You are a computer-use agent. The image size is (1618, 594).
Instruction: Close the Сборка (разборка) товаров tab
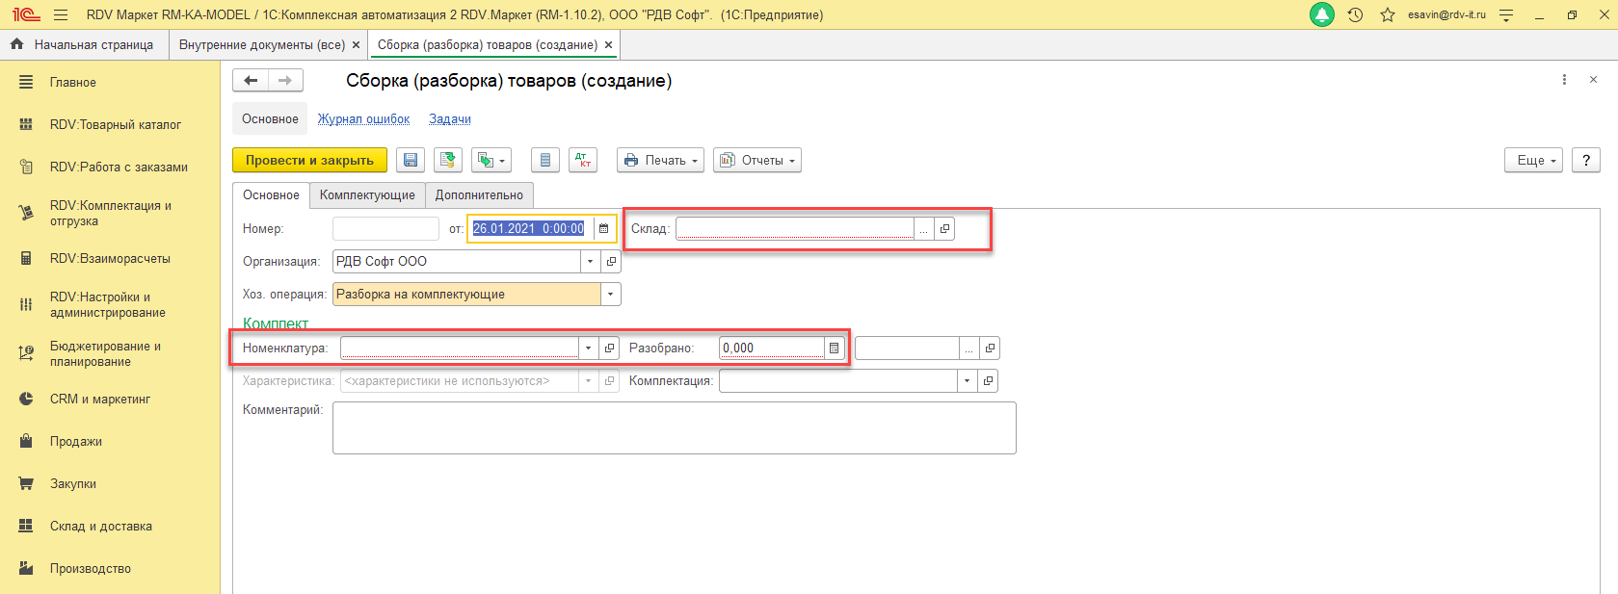pos(608,45)
